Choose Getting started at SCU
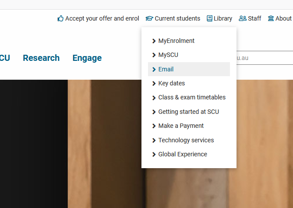 [x=189, y=112]
